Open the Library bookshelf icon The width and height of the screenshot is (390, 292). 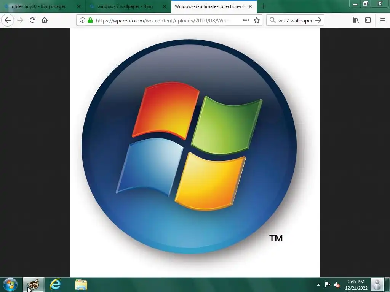point(356,21)
